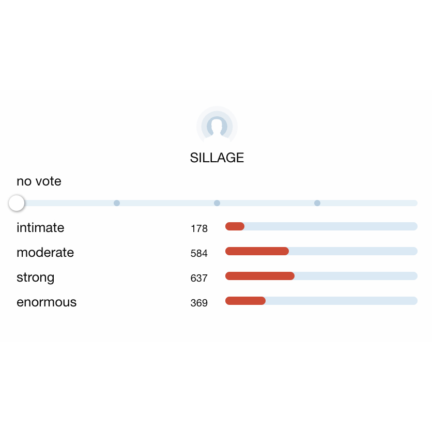Click the white slider handle at no vote

coord(17,203)
